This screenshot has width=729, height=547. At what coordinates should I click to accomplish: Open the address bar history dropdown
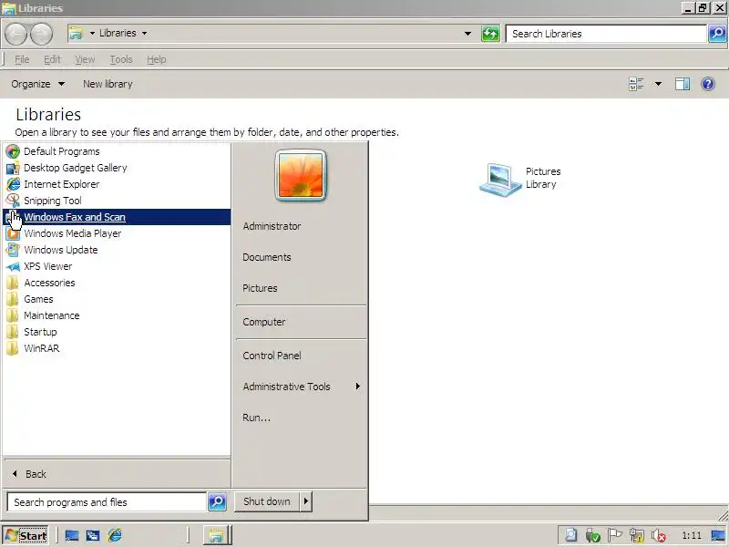(468, 34)
